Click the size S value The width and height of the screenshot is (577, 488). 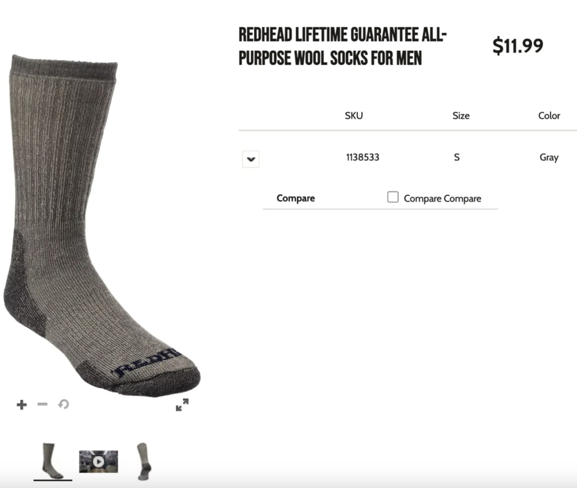456,157
